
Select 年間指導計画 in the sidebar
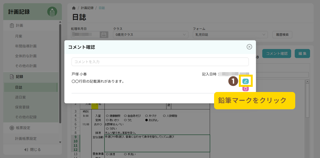[26, 46]
